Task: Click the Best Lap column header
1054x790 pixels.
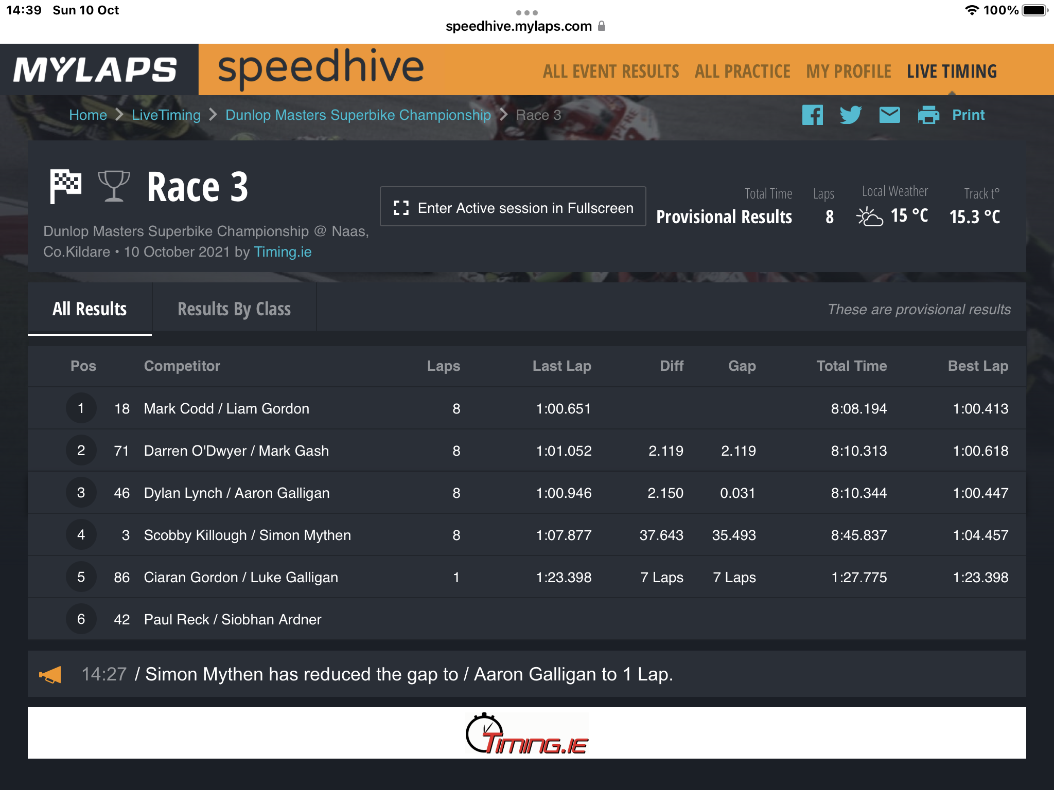Action: (978, 366)
